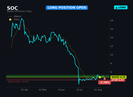Select the Sable Offshore Corp. company name

tap(19, 11)
